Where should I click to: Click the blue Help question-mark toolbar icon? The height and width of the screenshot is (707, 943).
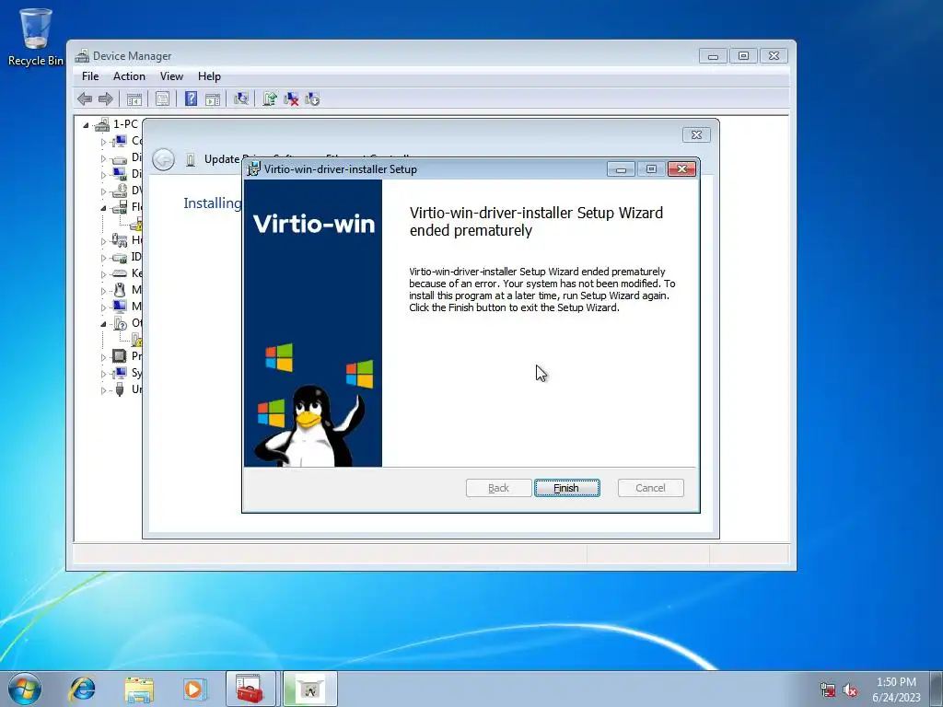[191, 99]
